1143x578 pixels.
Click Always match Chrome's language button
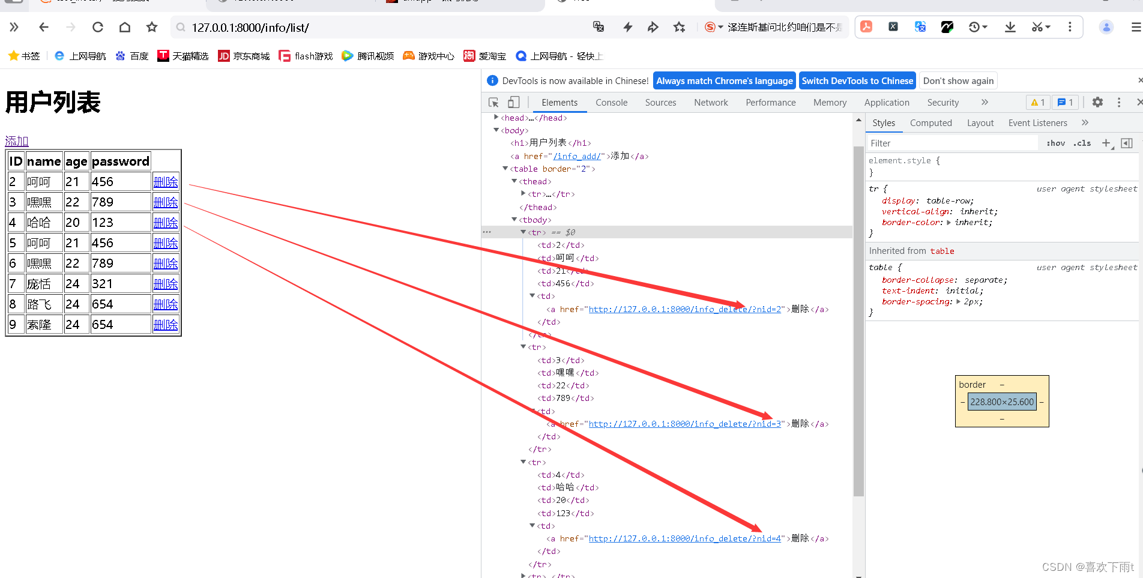coord(724,80)
